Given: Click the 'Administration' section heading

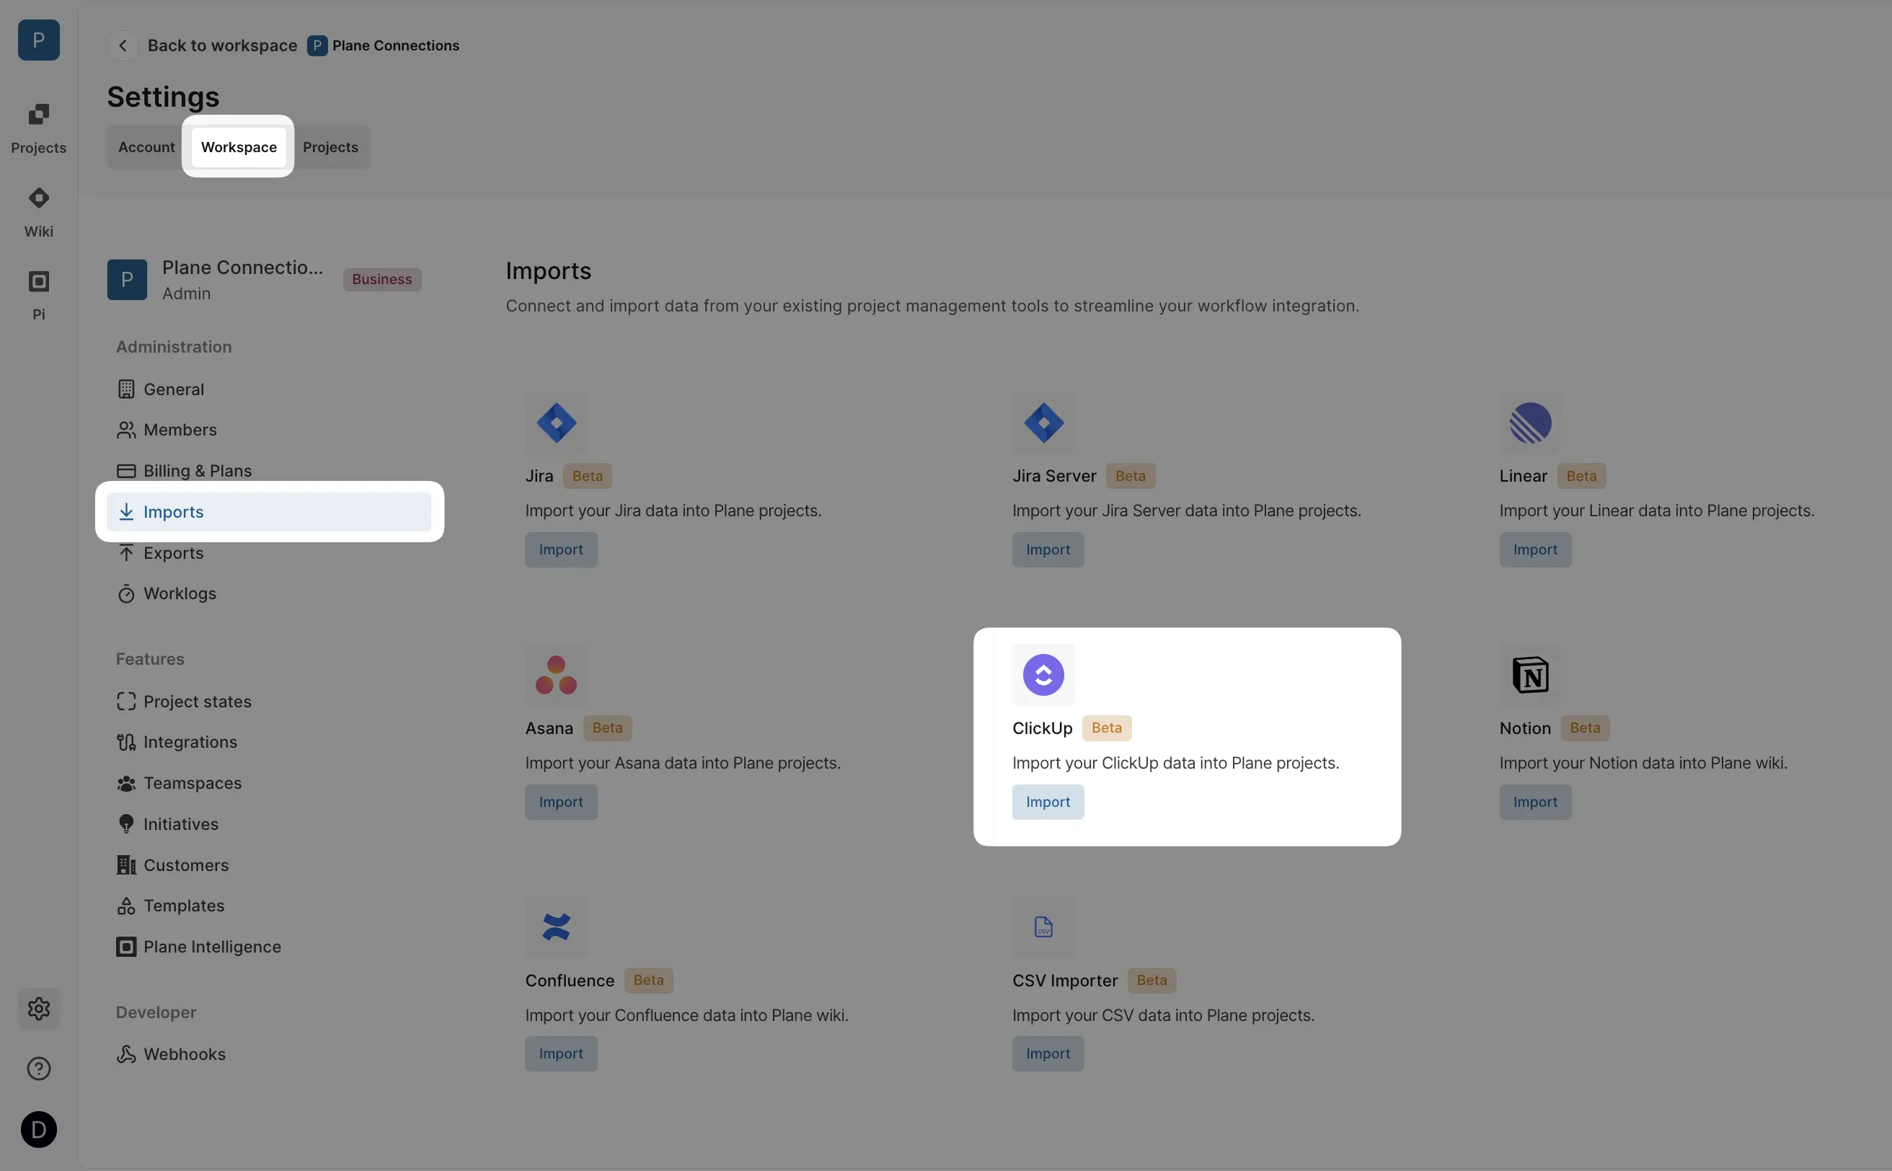Looking at the screenshot, I should pos(174,347).
